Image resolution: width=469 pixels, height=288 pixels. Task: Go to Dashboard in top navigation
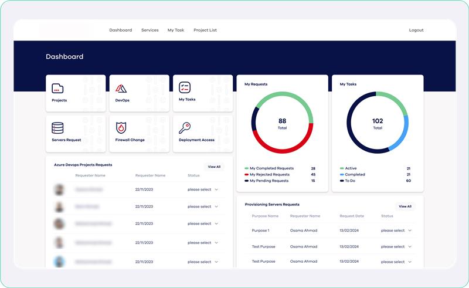coord(121,30)
